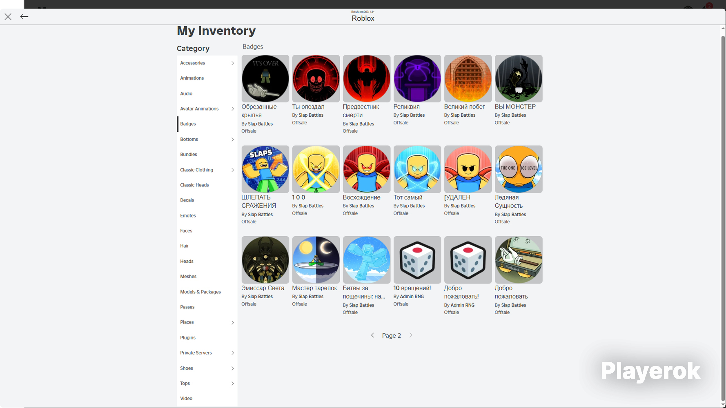The width and height of the screenshot is (726, 408).
Task: Expand the Accessories category chevron
Action: [x=233, y=63]
